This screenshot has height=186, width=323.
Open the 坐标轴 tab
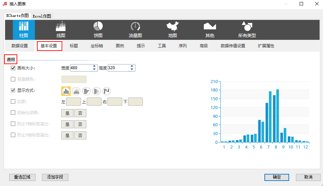[x=97, y=46]
